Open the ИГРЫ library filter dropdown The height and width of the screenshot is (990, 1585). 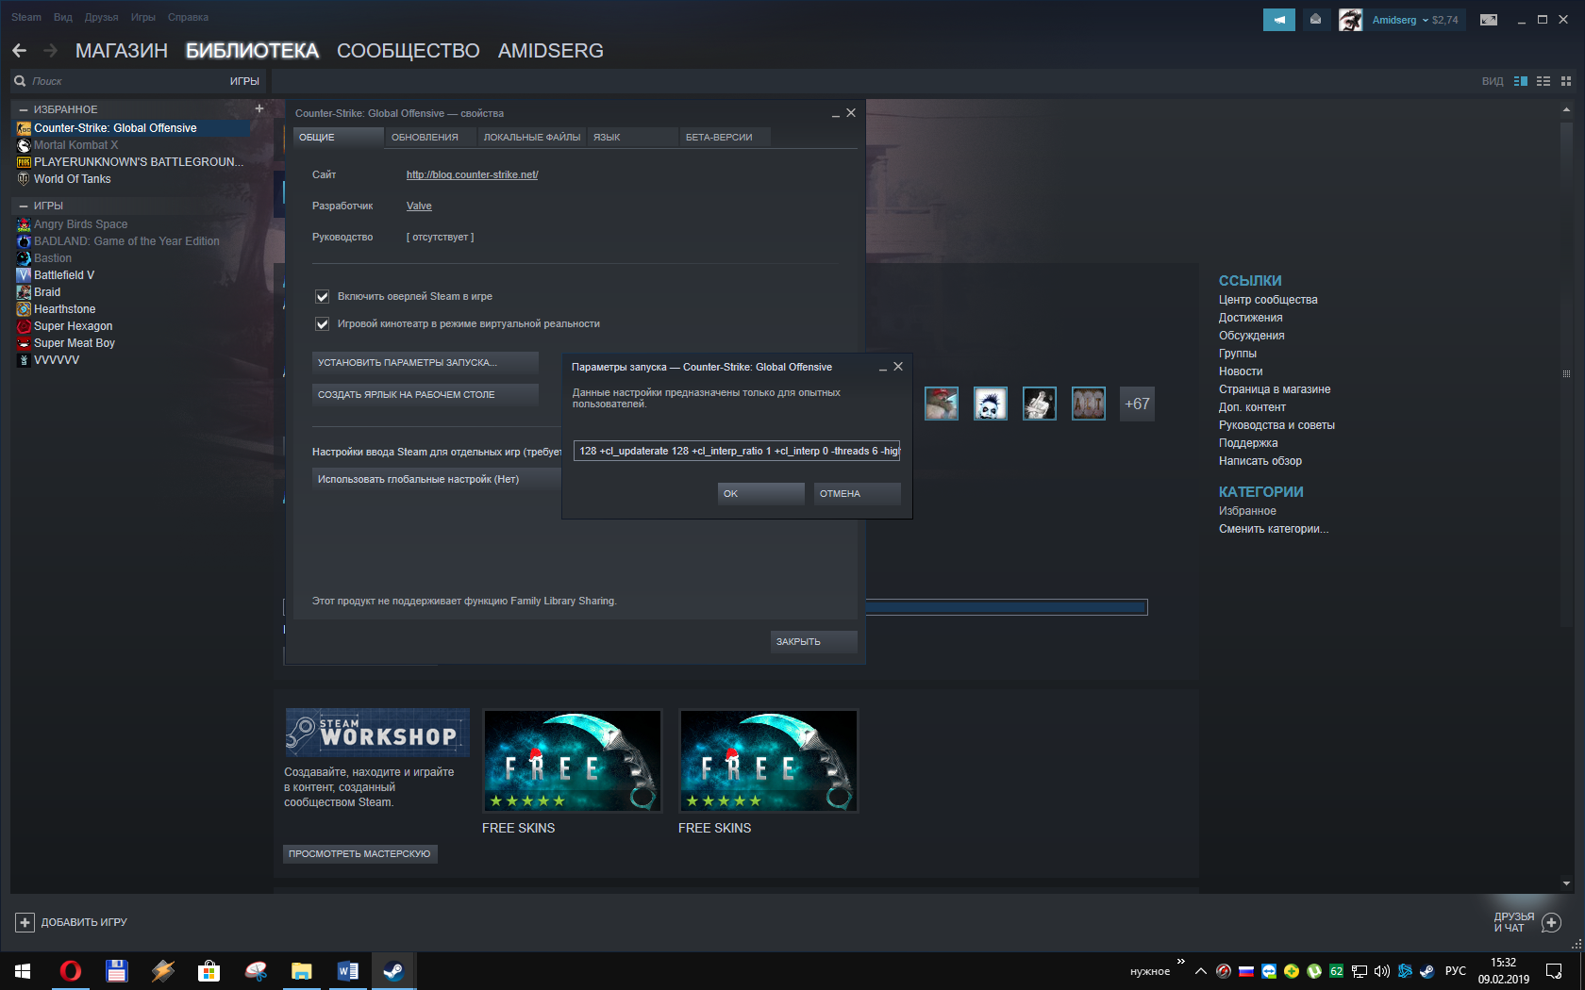pyautogui.click(x=244, y=81)
